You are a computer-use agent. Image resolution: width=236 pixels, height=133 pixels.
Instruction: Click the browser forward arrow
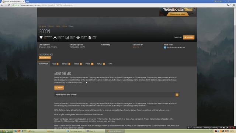coord(6,5)
